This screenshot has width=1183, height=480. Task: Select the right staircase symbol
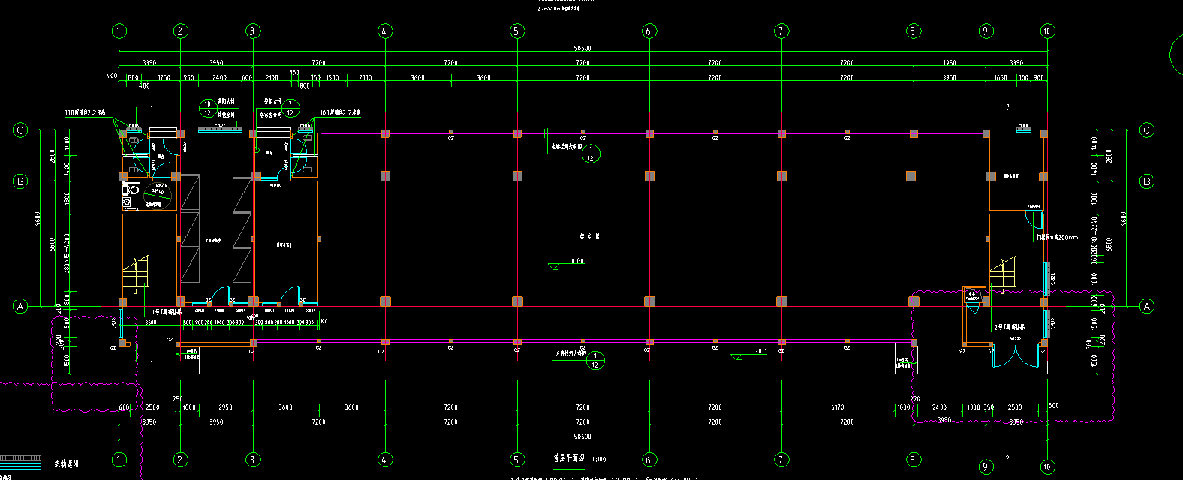tap(1002, 273)
